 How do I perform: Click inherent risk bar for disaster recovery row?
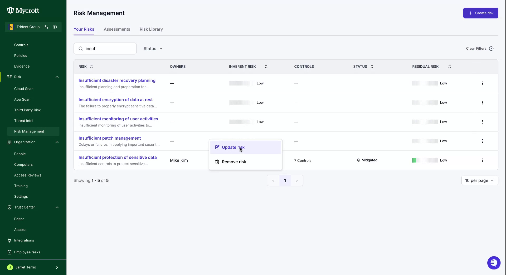[241, 83]
